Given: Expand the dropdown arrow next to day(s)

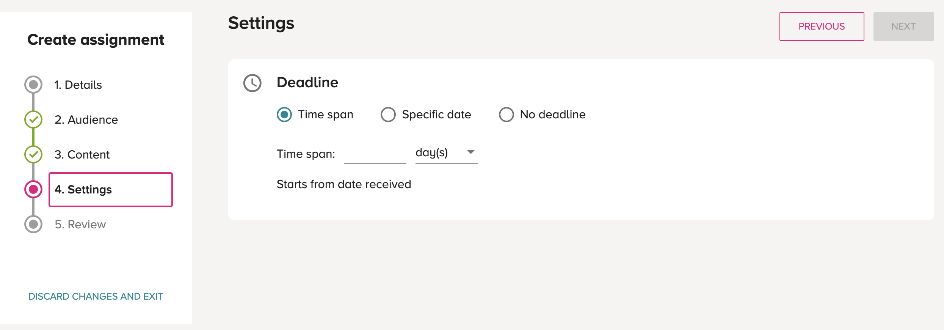Looking at the screenshot, I should (x=471, y=152).
